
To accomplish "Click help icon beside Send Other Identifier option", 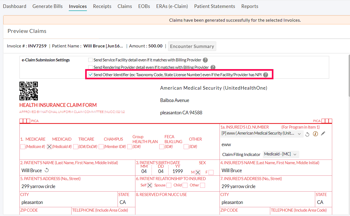I will click(x=265, y=75).
